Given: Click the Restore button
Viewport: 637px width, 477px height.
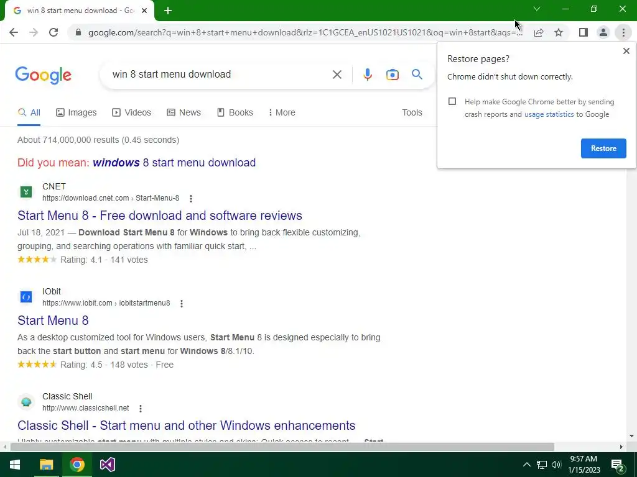Looking at the screenshot, I should pos(603,148).
